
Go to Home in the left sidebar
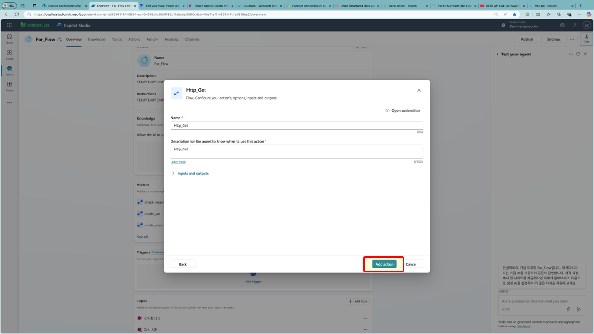coord(9,39)
